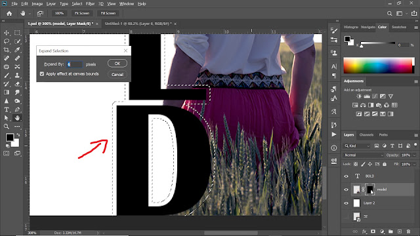Image resolution: width=420 pixels, height=236 pixels.
Task: Toggle lock all padlock icon
Action: 385,164
